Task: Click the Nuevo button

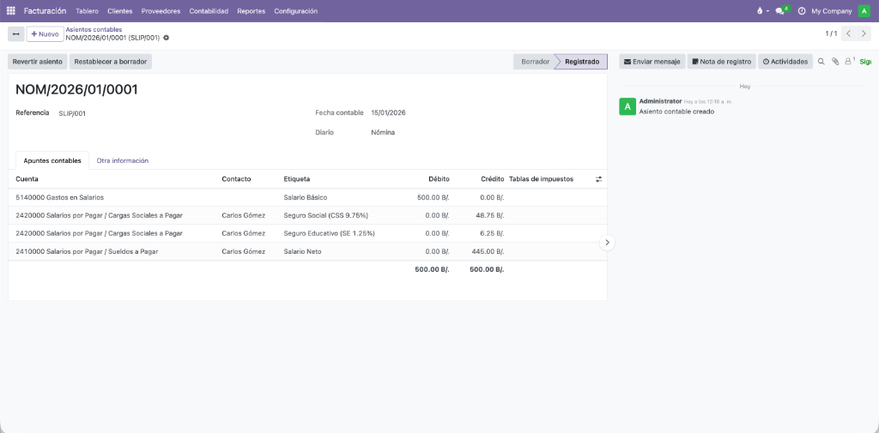Action: [x=45, y=34]
